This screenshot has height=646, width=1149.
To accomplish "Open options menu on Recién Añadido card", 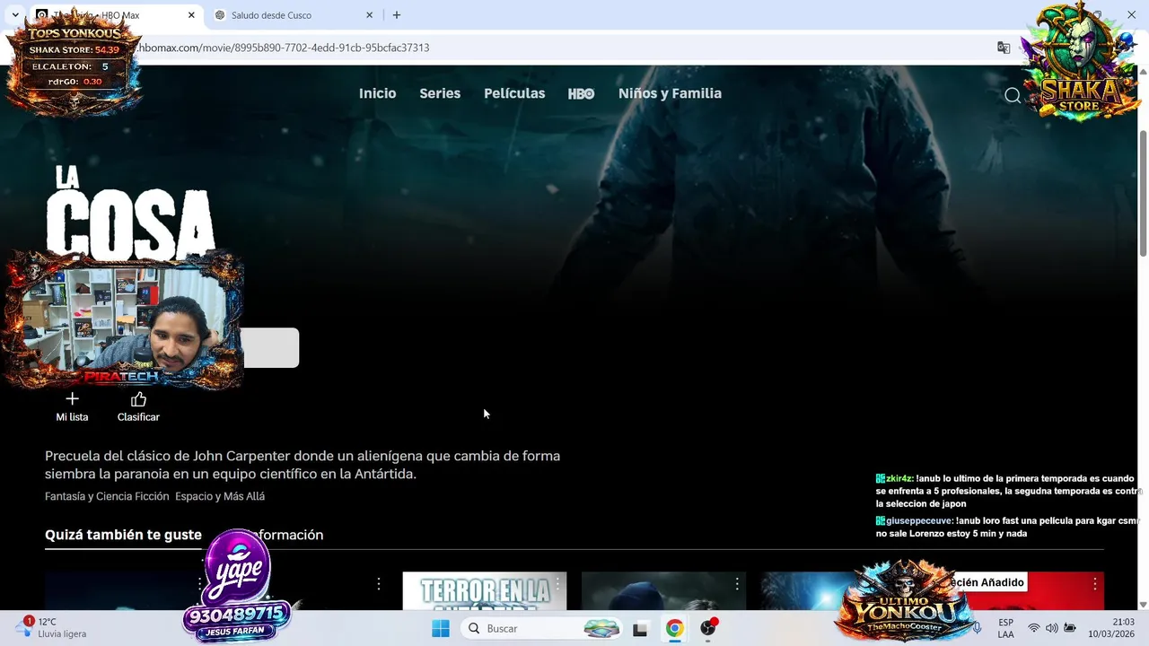I will [x=1095, y=584].
